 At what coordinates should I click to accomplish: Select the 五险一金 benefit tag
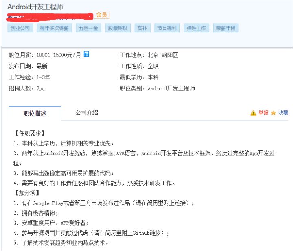coord(88,28)
